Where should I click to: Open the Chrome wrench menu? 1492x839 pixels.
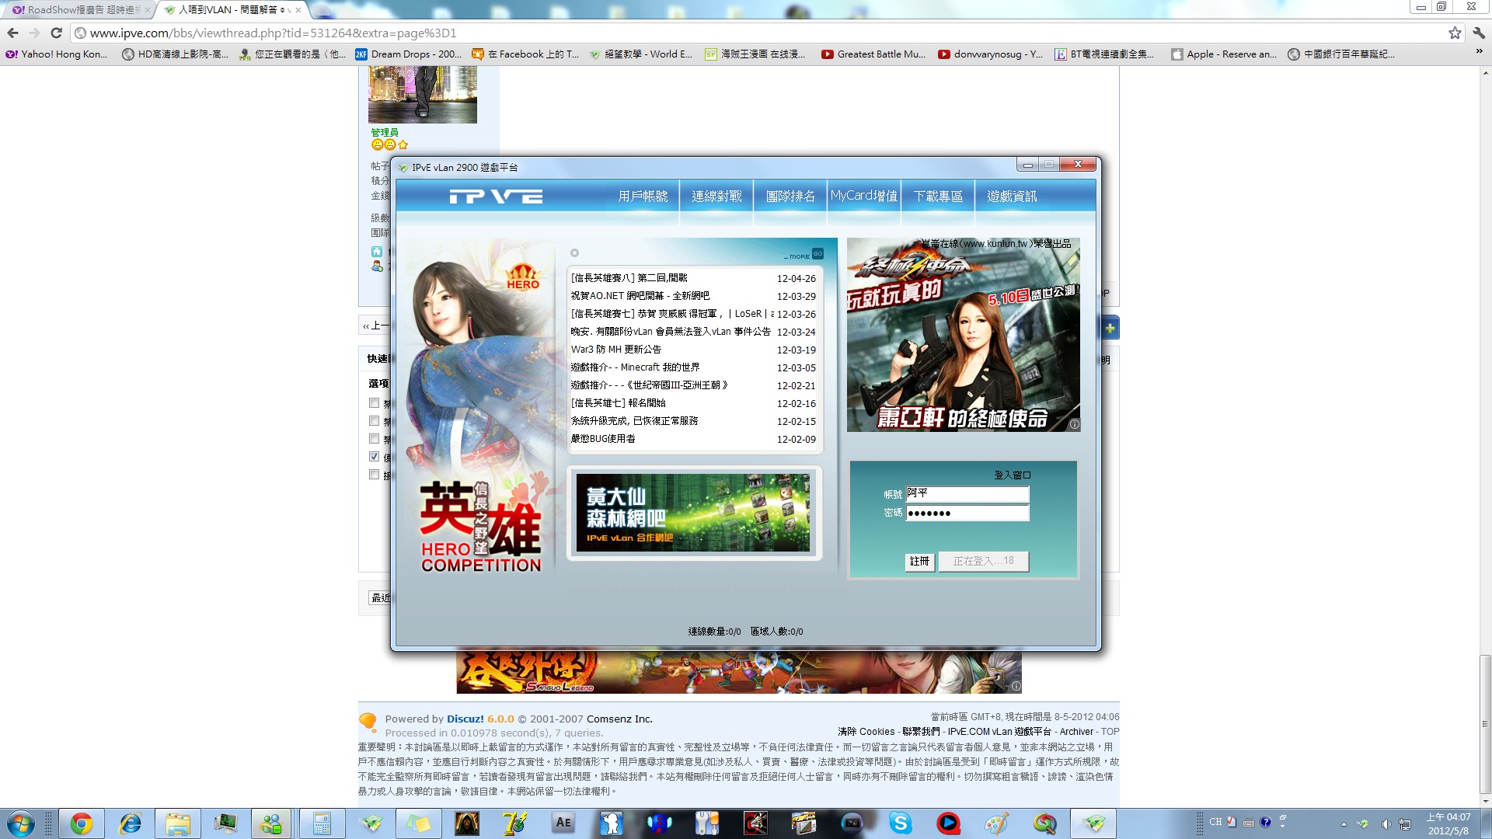coord(1479,33)
